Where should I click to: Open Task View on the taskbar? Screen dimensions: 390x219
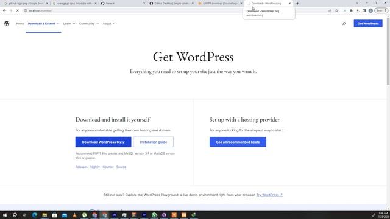(24, 215)
